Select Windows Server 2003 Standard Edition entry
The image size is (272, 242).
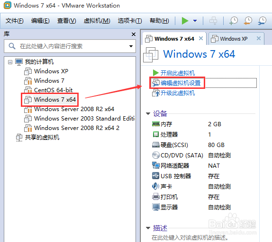tap(84, 119)
